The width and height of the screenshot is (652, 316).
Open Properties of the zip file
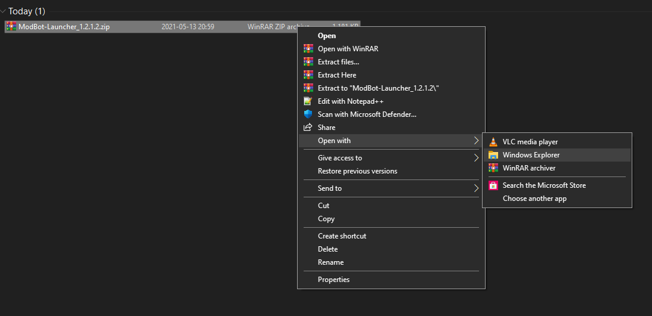point(391,280)
